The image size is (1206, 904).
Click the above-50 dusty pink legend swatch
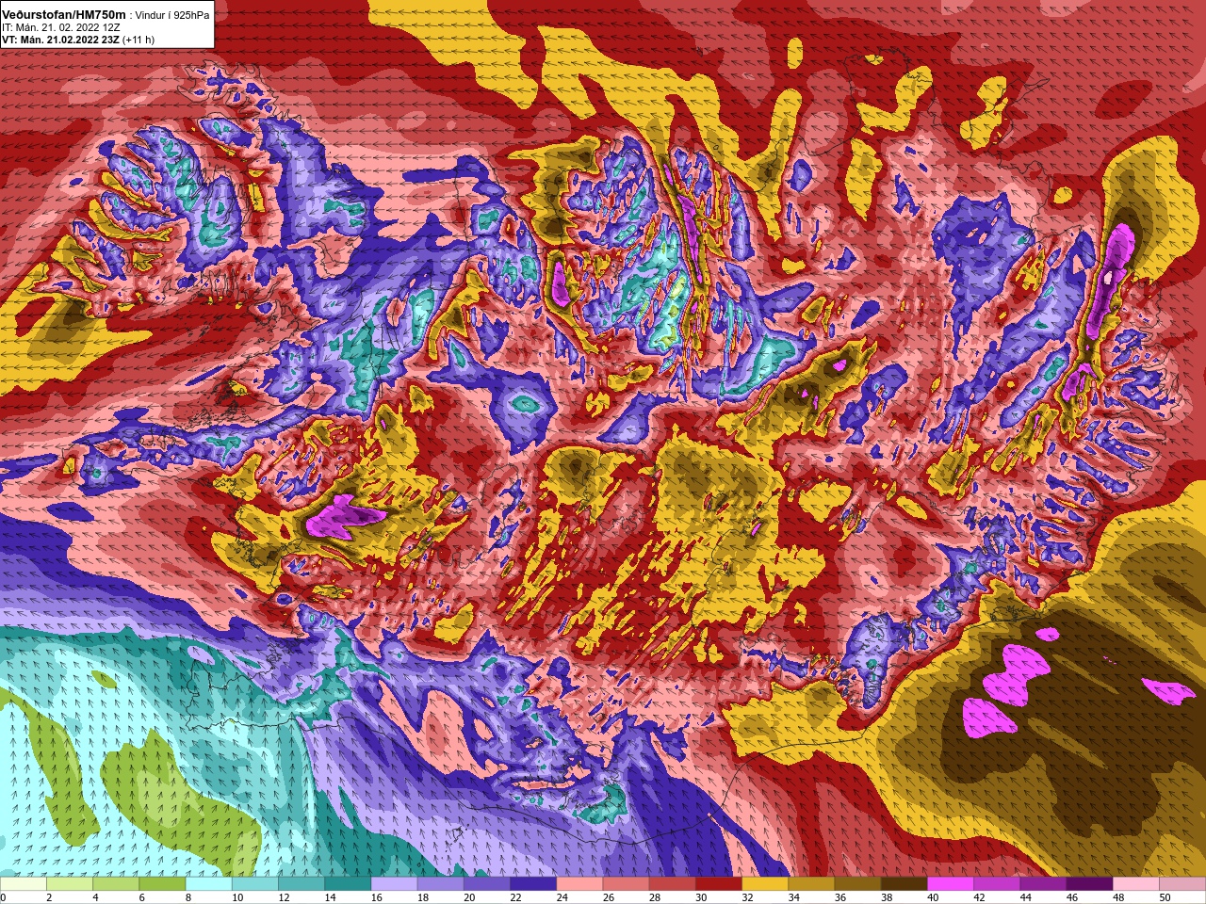(x=1182, y=884)
